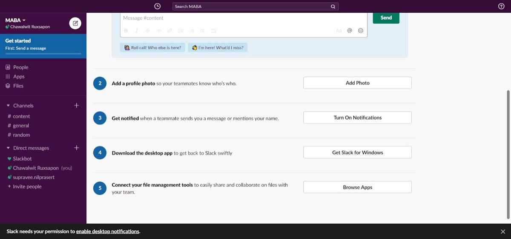Click 'I'm here! What'd I miss?' suggestion
This screenshot has width=511, height=239.
218,48
